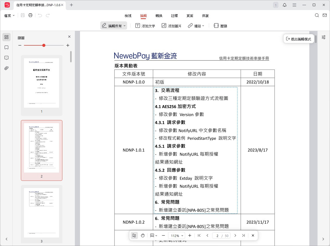Go to the first page
Image resolution: width=330 pixels, height=246 pixels.
coord(199,235)
